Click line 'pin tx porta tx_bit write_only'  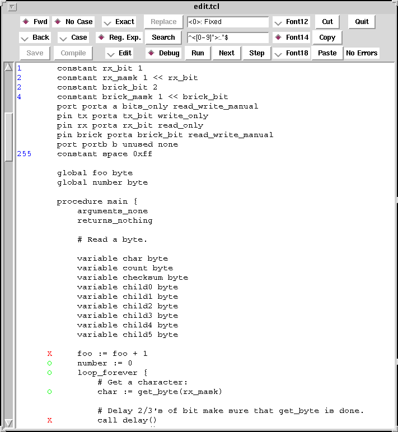tap(133, 116)
